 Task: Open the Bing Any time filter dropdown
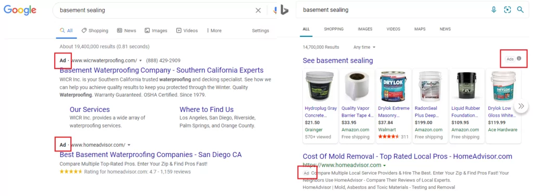(364, 47)
